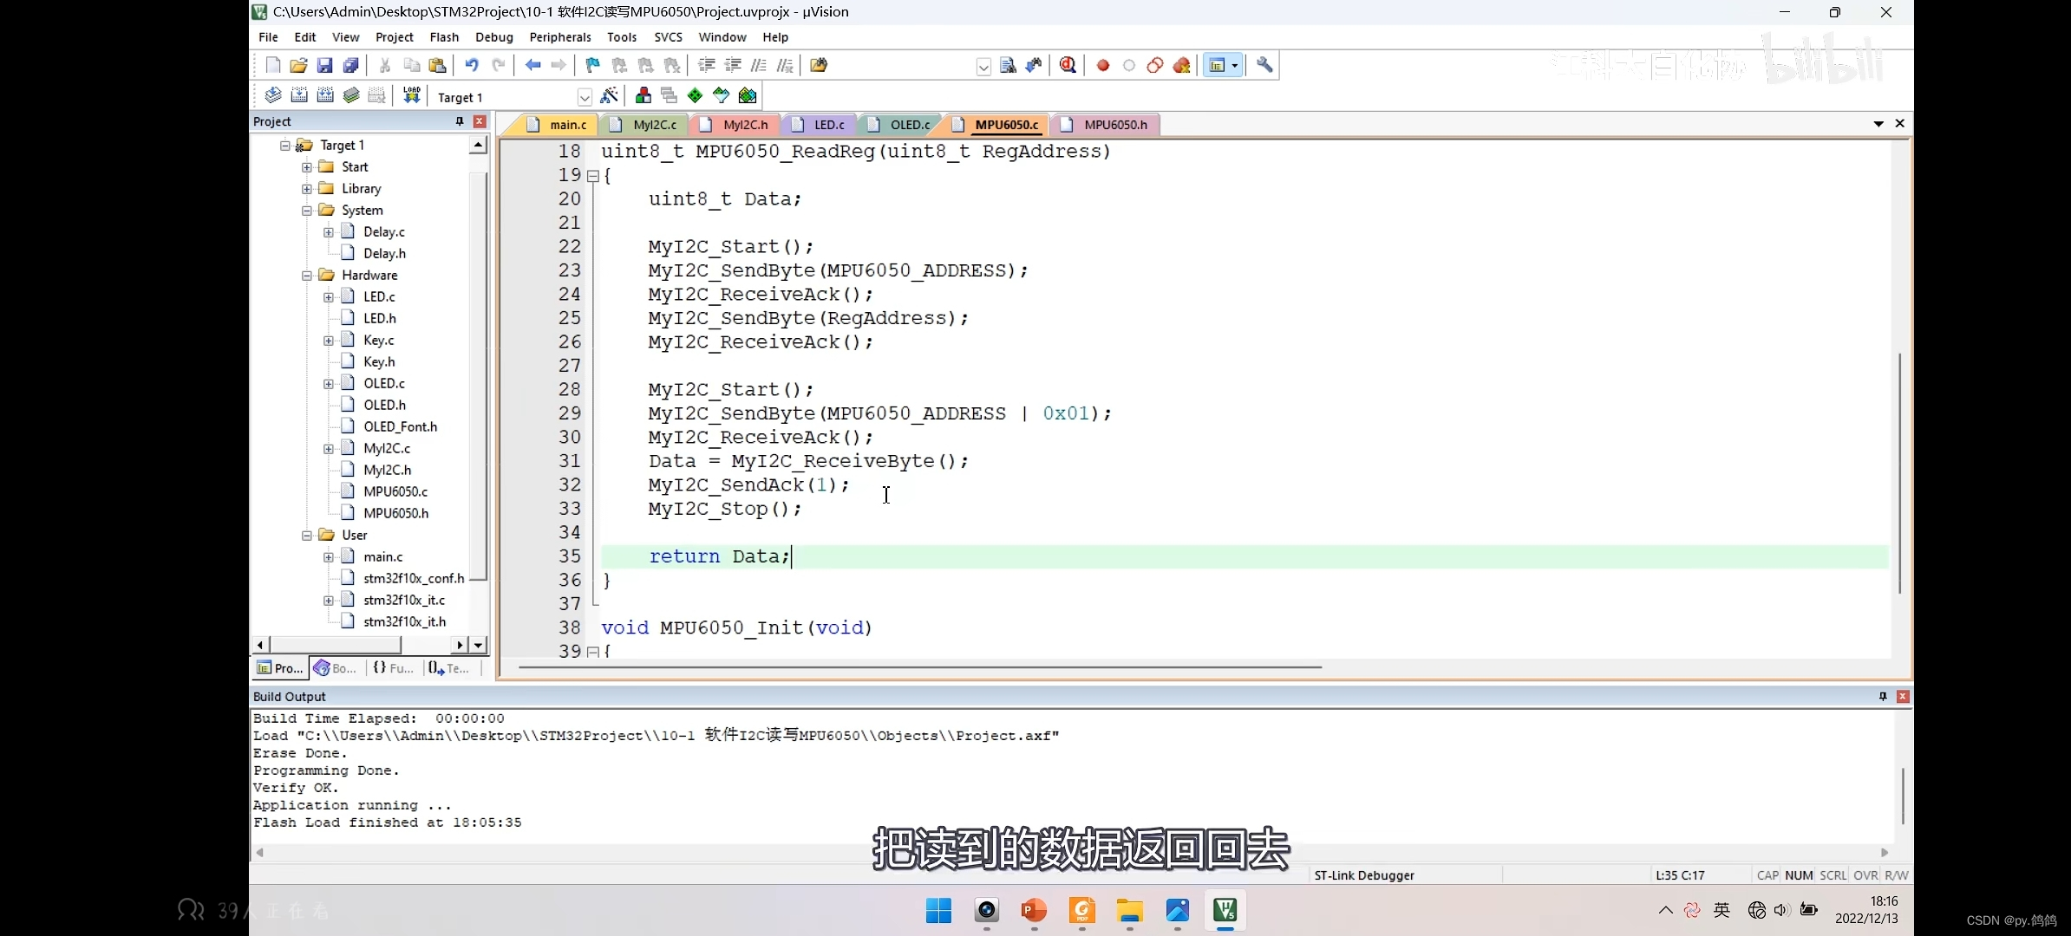This screenshot has height=936, width=2071.
Task: Translate current file icon
Action: tap(273, 95)
